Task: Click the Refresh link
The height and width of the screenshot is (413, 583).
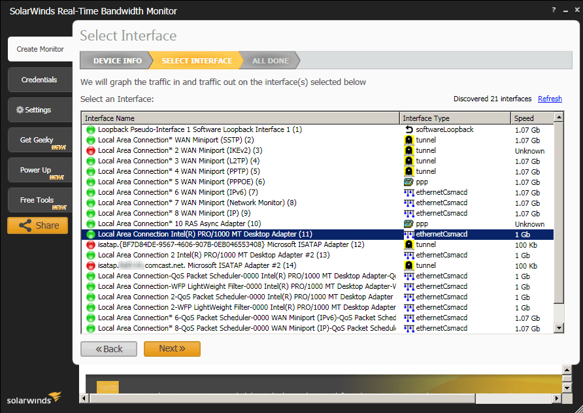Action: (550, 99)
